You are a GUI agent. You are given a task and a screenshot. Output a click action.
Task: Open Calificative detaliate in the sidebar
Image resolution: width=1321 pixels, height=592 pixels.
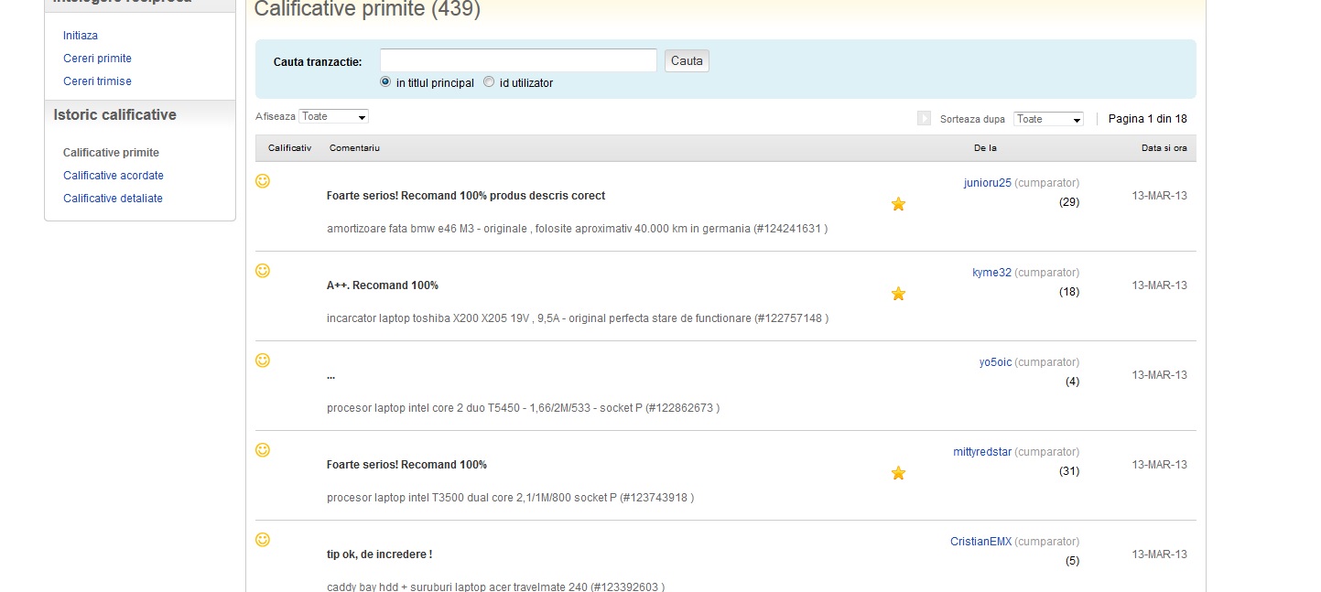coord(113,199)
